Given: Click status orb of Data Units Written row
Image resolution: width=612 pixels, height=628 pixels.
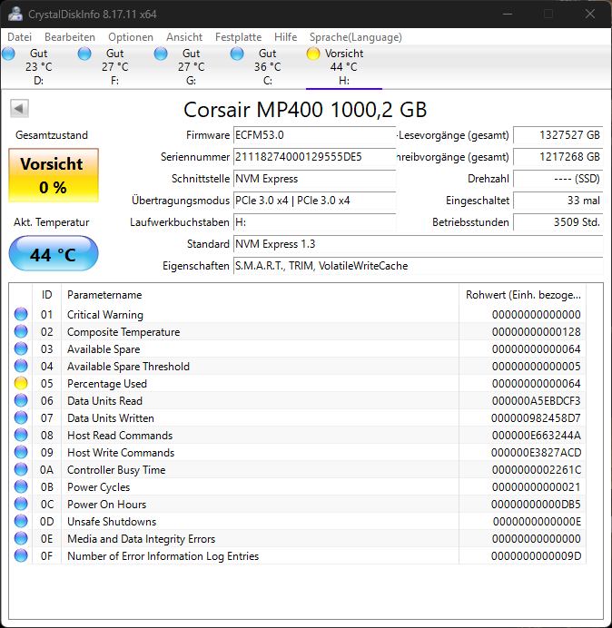Looking at the screenshot, I should tap(21, 417).
